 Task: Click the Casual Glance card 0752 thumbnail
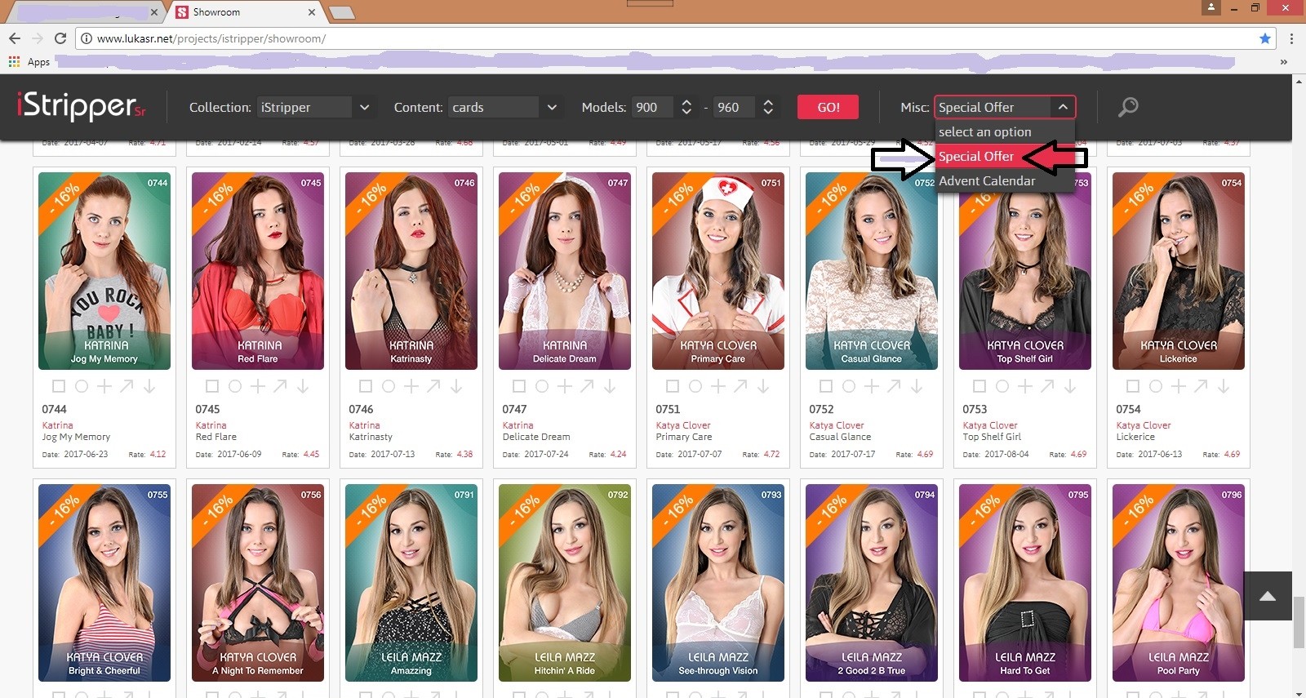point(872,271)
